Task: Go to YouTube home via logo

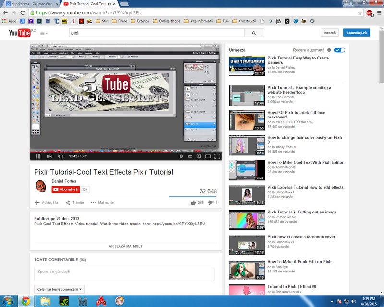Action: point(20,33)
